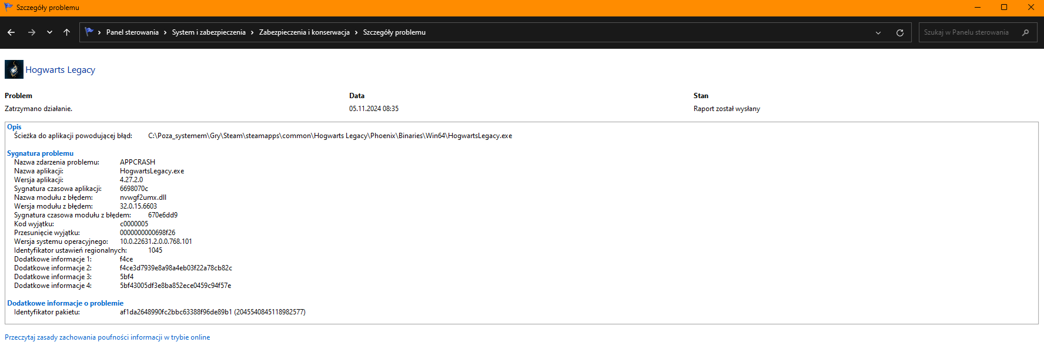Go forward with the right arrow button
Image resolution: width=1044 pixels, height=352 pixels.
(x=32, y=32)
